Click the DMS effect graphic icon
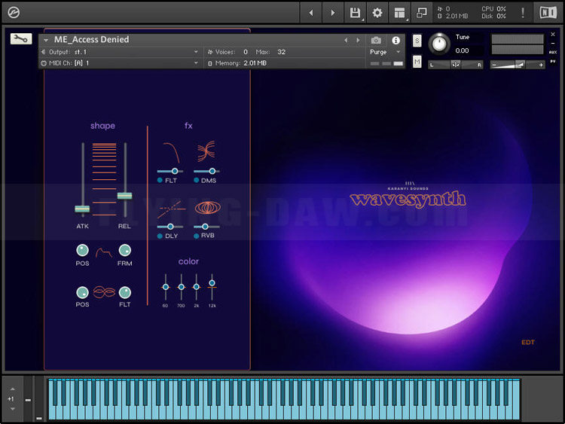The image size is (565, 424). [206, 151]
